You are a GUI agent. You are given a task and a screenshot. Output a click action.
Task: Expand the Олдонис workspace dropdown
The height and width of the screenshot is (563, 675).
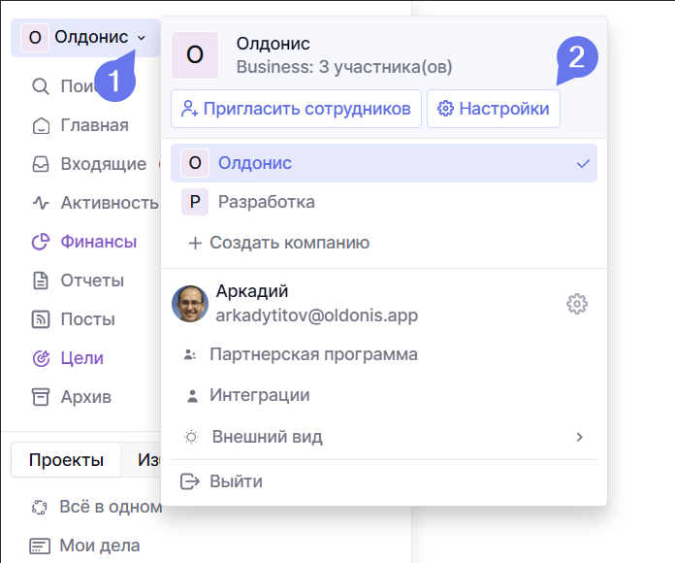[x=85, y=38]
